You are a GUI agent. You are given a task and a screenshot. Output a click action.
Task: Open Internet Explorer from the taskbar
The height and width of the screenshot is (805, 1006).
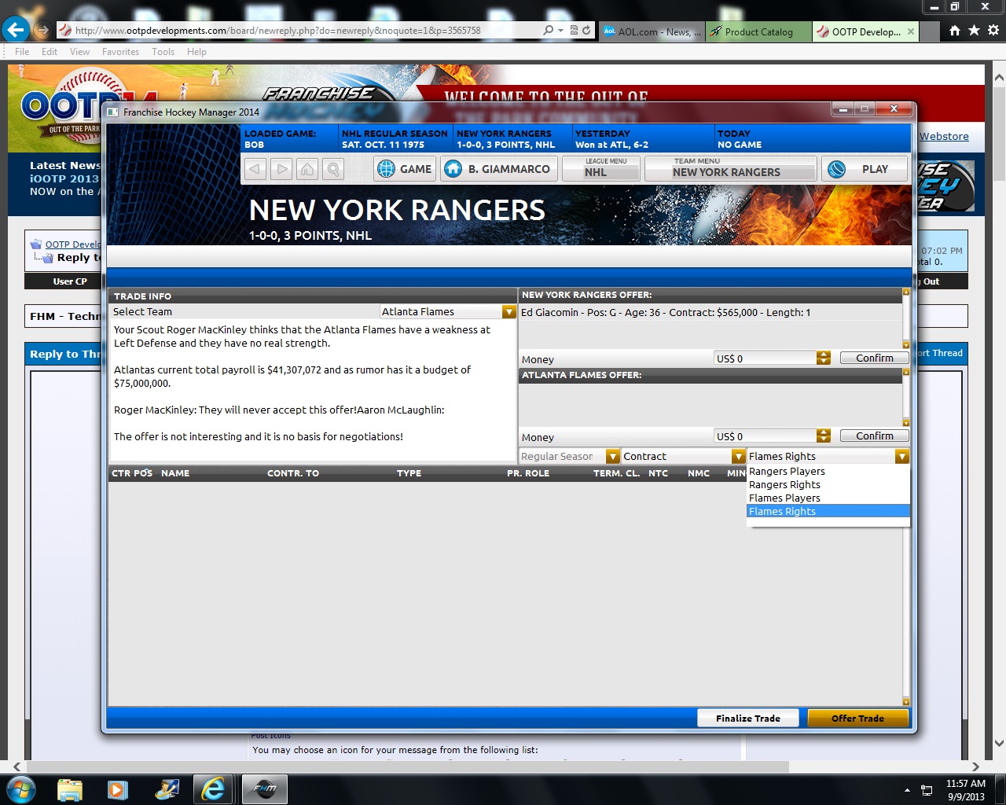[x=213, y=788]
